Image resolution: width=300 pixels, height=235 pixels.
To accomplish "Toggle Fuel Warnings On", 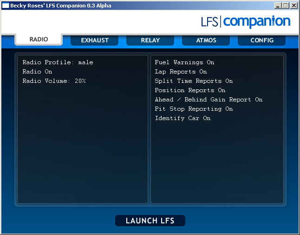I will (184, 62).
